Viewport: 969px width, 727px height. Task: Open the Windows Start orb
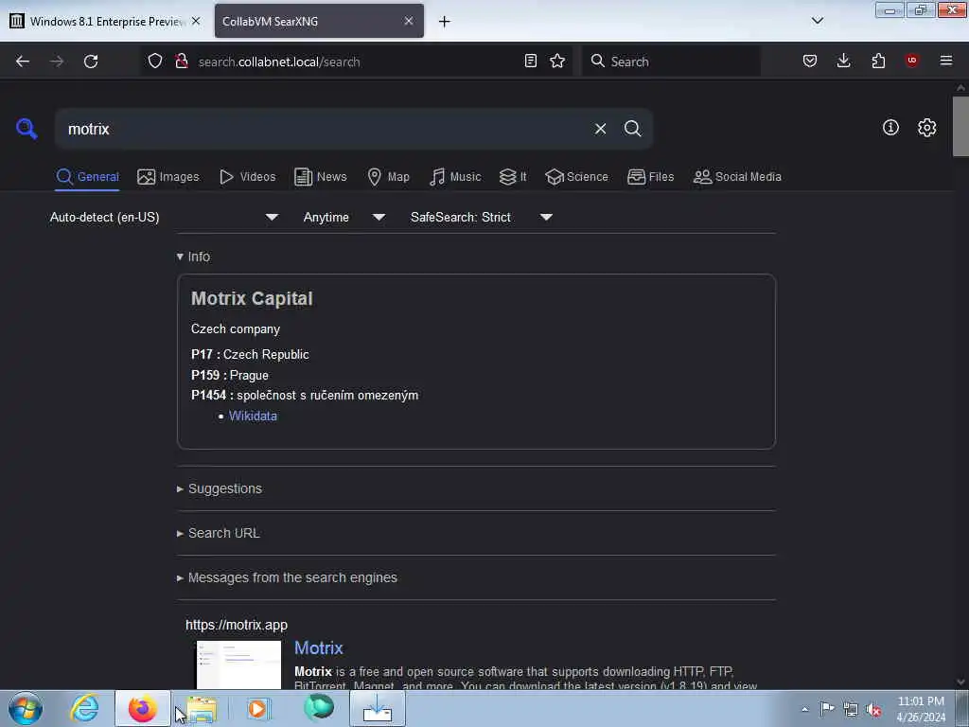pyautogui.click(x=26, y=708)
